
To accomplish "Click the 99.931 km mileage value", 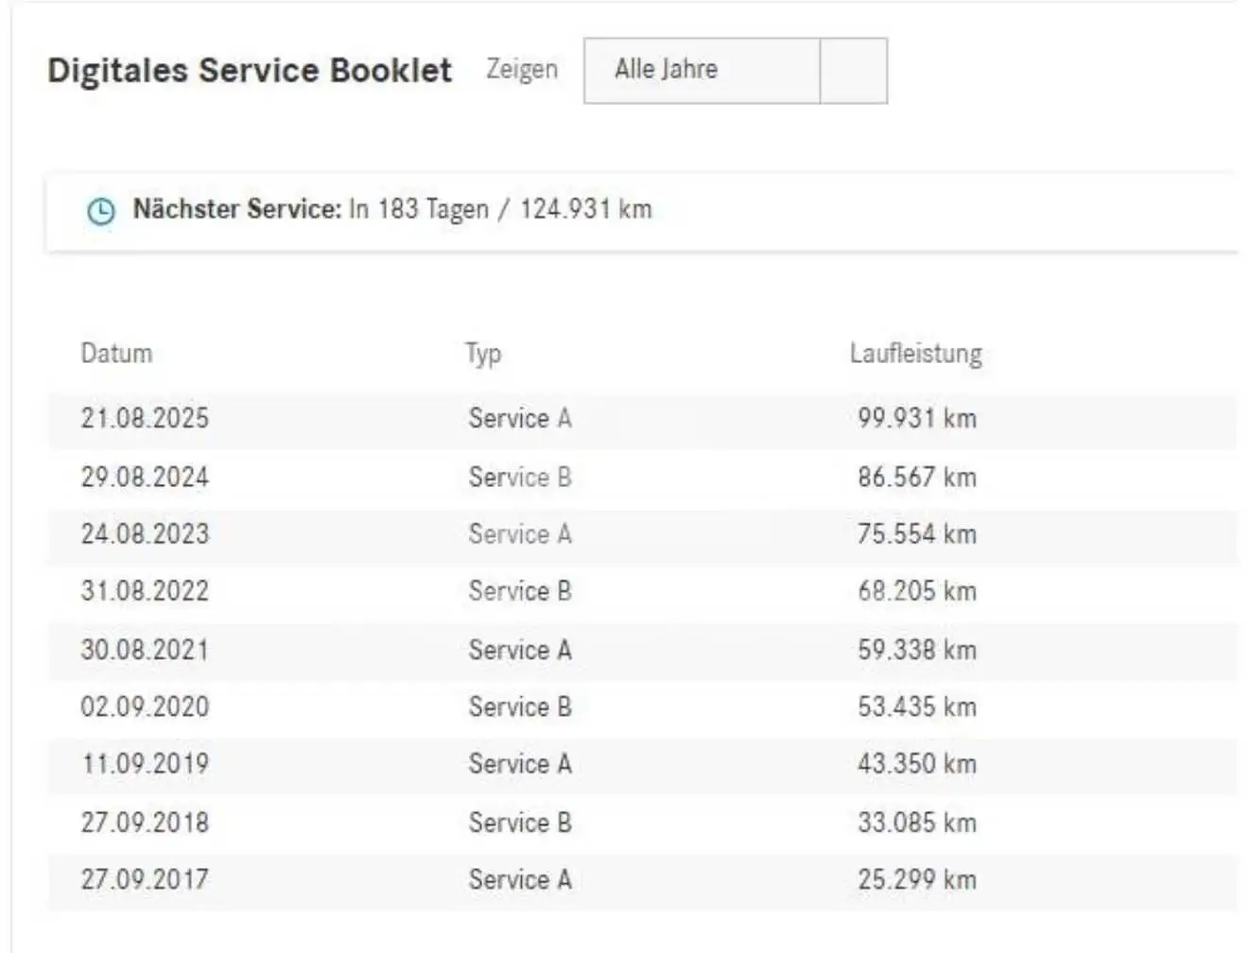I will coord(917,419).
